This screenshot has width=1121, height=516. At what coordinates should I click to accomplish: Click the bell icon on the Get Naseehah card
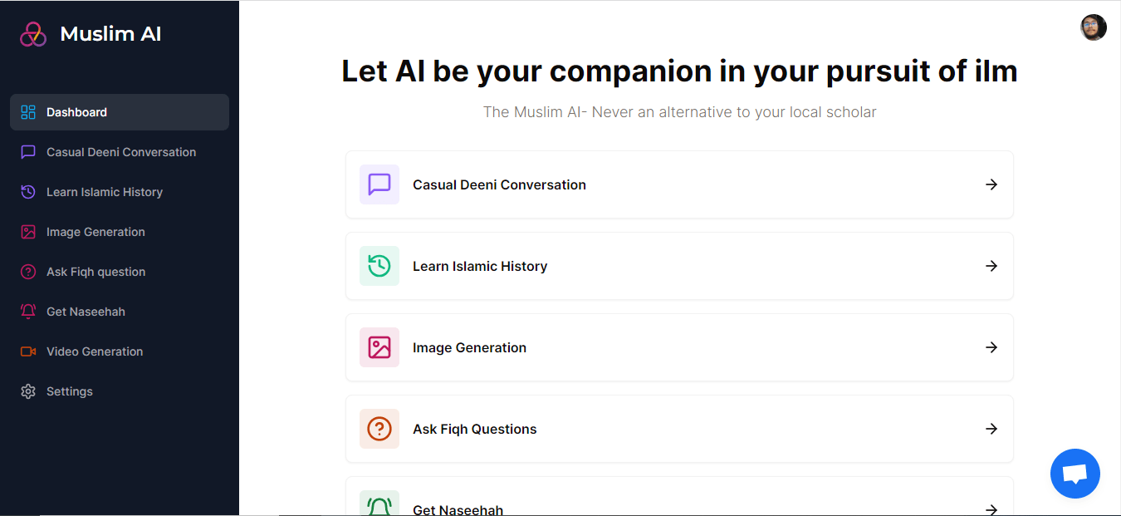coord(379,504)
